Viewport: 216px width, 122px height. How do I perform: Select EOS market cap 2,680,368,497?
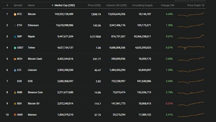[65, 81]
